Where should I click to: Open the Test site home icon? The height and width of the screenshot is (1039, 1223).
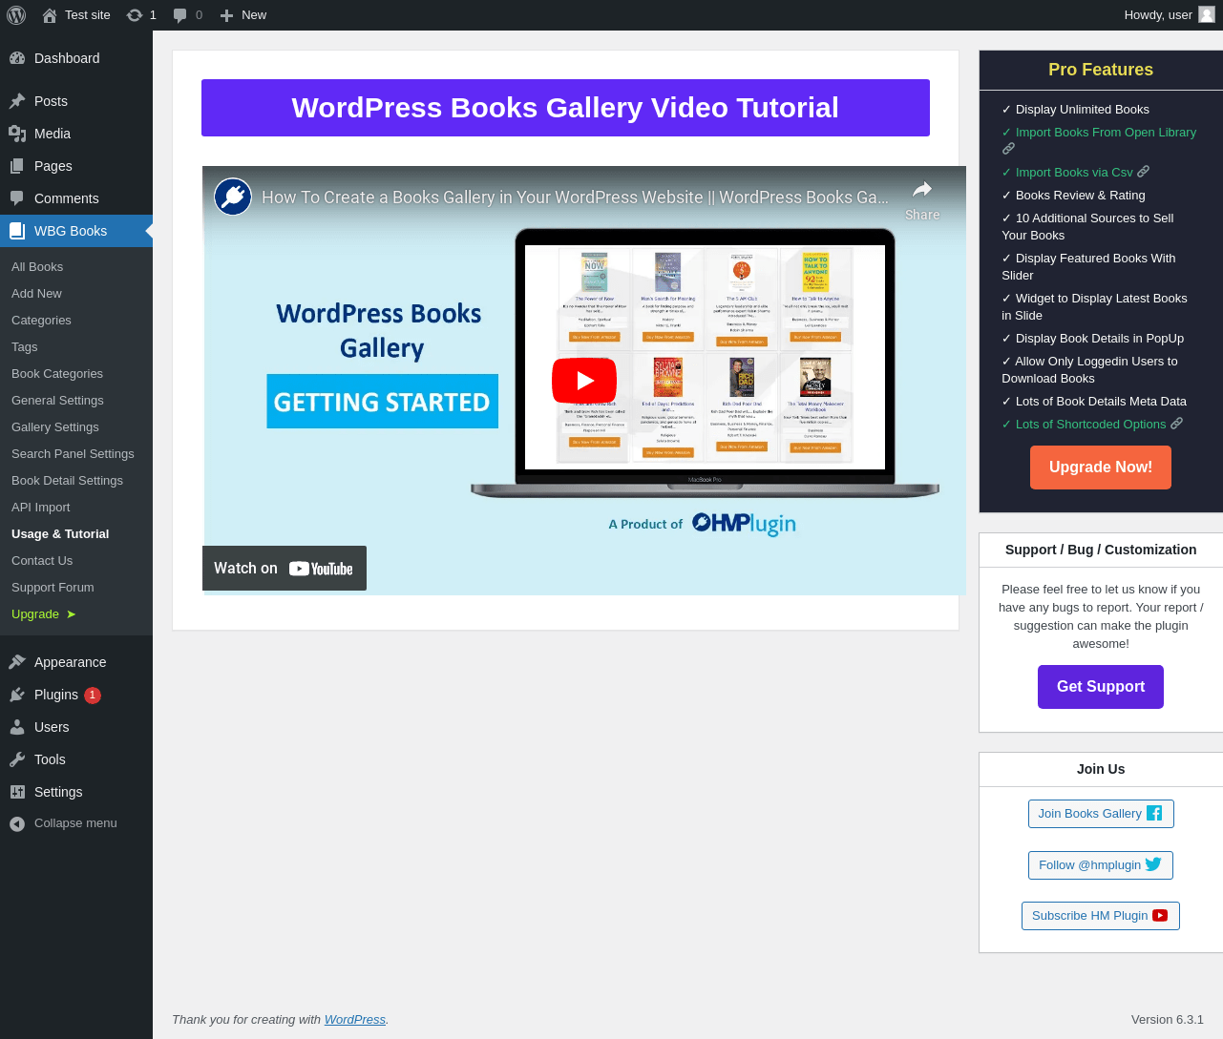pos(50,15)
